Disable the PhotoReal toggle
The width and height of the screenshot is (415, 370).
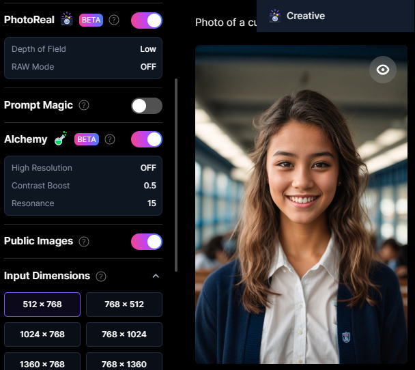(x=147, y=20)
